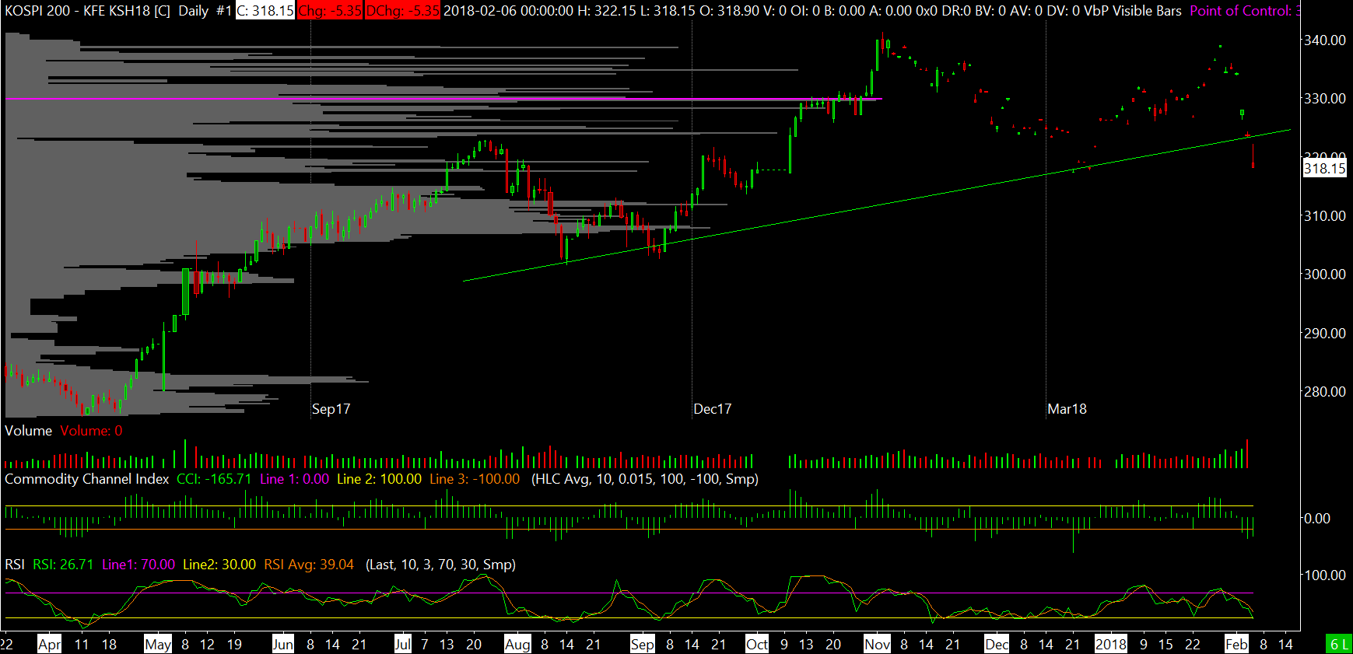Image resolution: width=1353 pixels, height=654 pixels.
Task: Click the magenta Point of Control line
Action: (443, 99)
